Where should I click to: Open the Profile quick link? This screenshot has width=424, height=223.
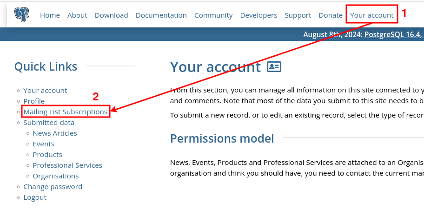coord(34,101)
